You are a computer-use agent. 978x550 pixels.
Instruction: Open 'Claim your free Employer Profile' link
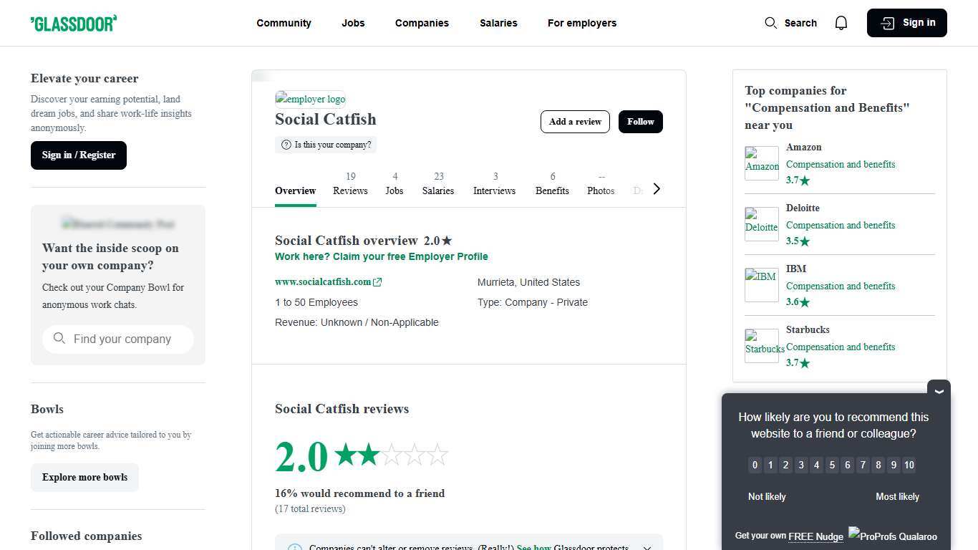[x=382, y=256]
